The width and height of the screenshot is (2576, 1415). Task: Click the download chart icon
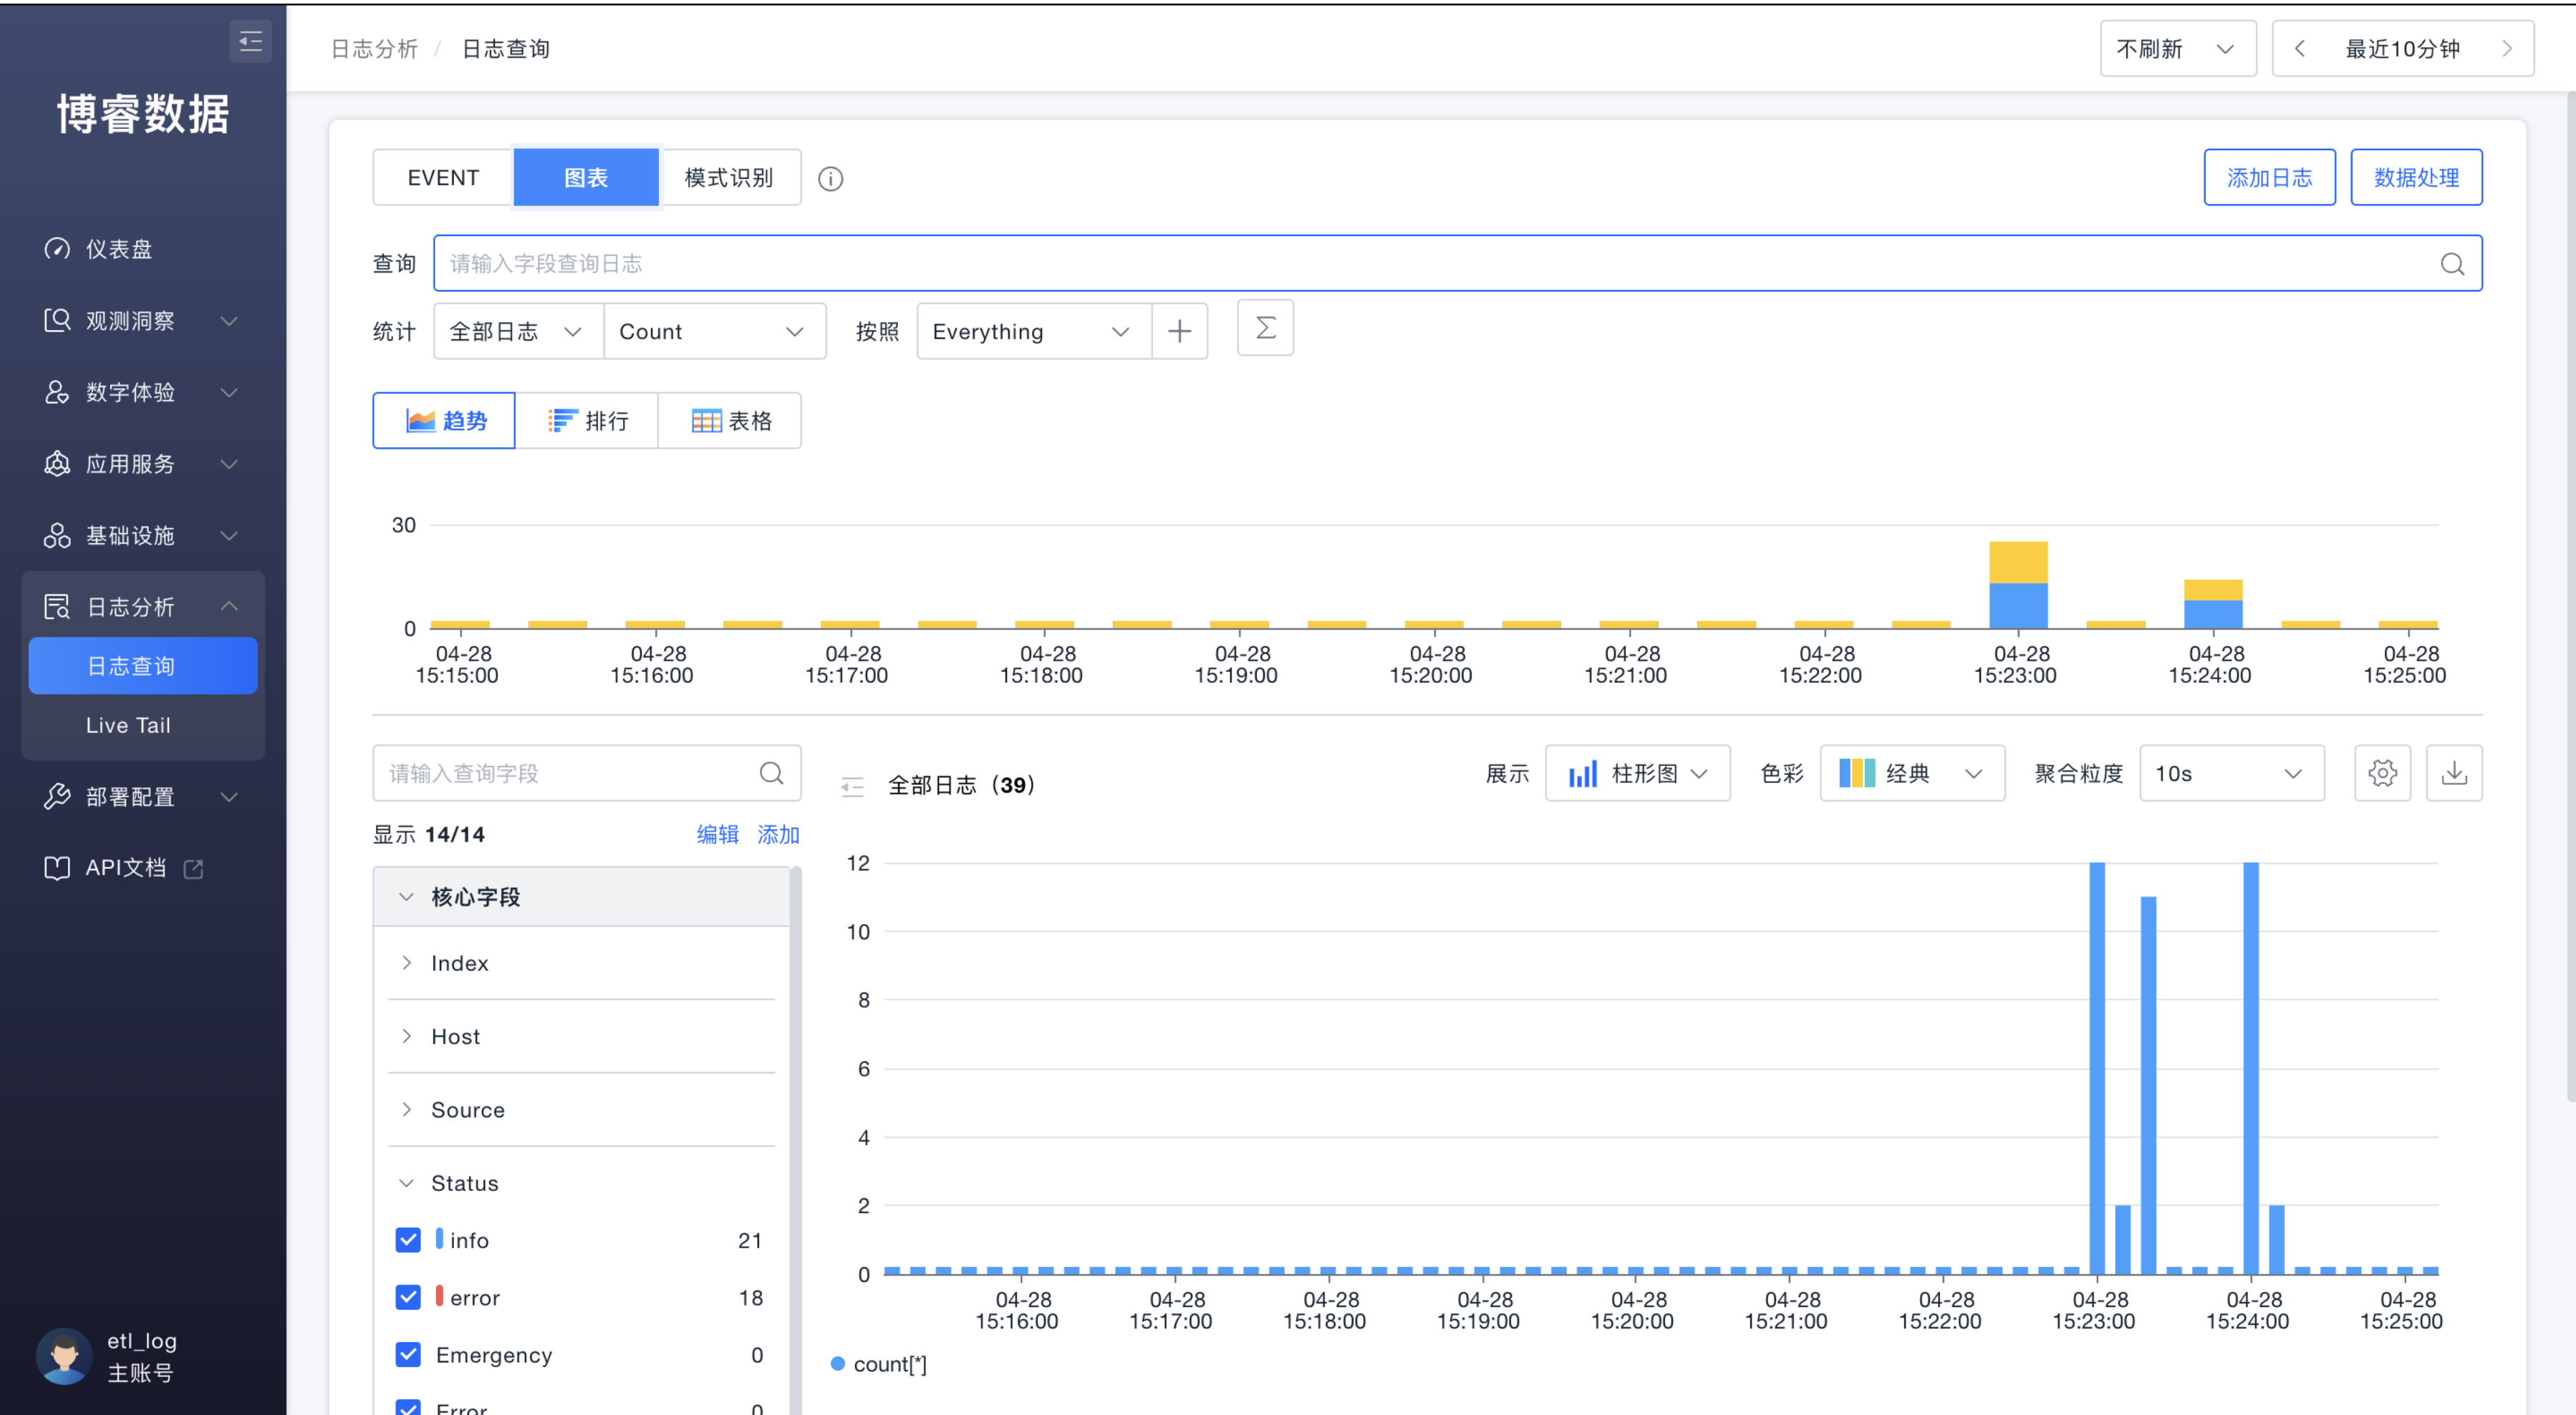point(2454,774)
